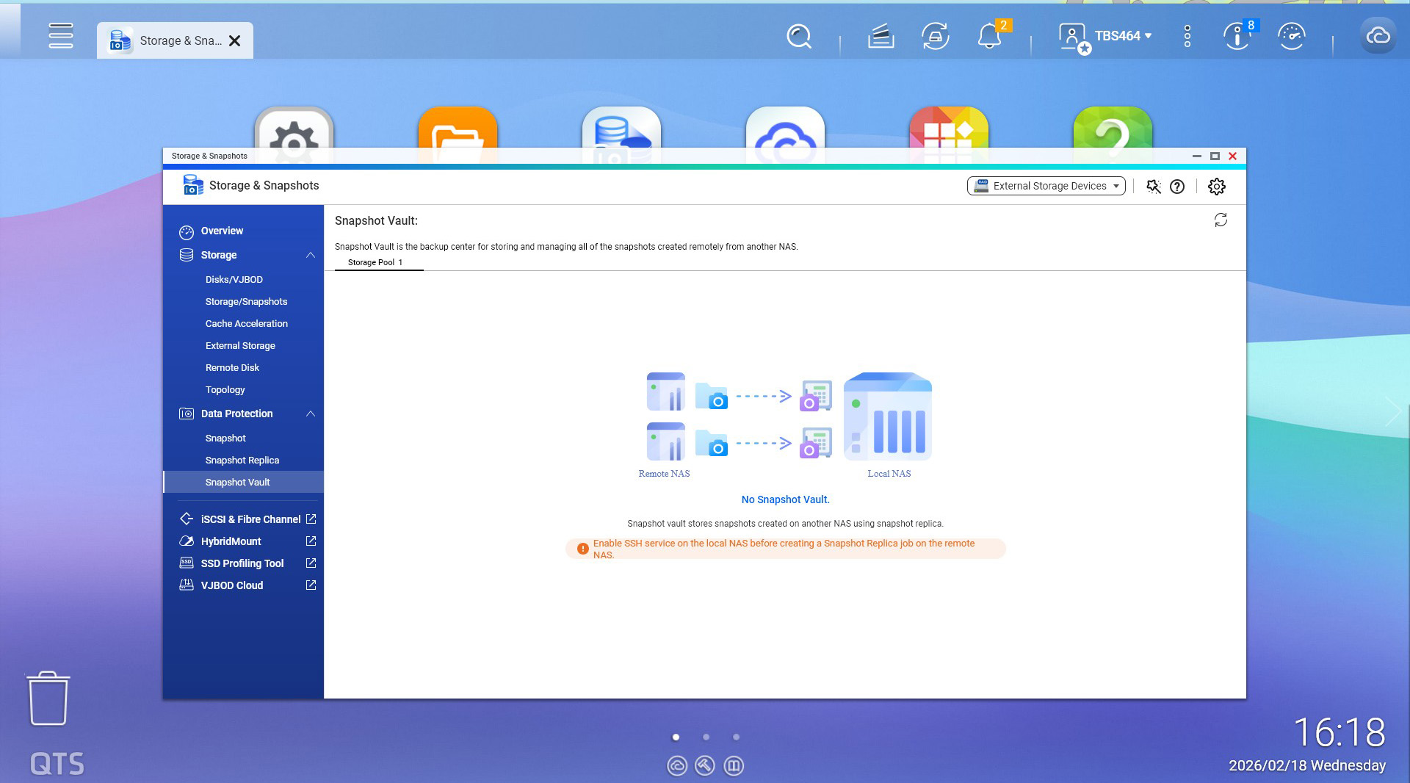This screenshot has height=783, width=1410.
Task: Open the QTS search magnifier
Action: (798, 36)
